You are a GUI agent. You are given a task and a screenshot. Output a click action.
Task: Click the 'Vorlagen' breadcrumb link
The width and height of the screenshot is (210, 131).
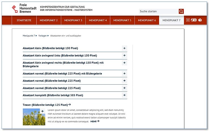[43, 36]
